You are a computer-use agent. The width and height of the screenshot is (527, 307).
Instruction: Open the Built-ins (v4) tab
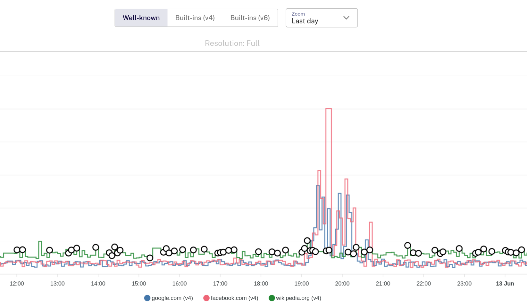click(x=195, y=18)
